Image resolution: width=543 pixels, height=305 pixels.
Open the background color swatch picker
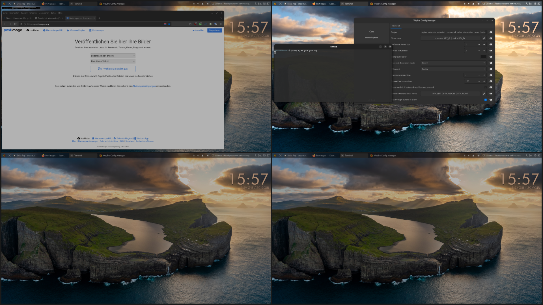pyautogui.click(x=483, y=57)
